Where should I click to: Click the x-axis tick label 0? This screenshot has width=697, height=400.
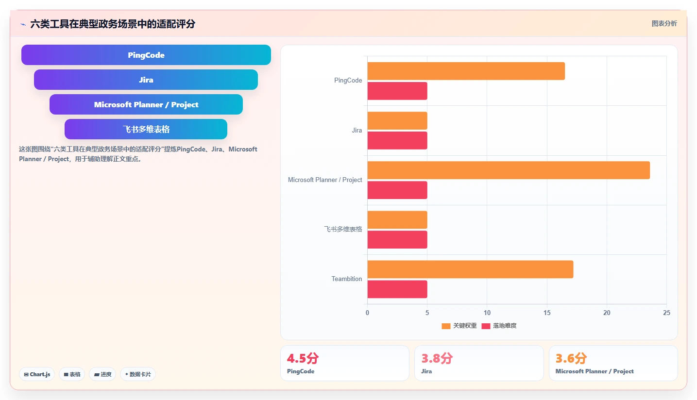pos(367,313)
